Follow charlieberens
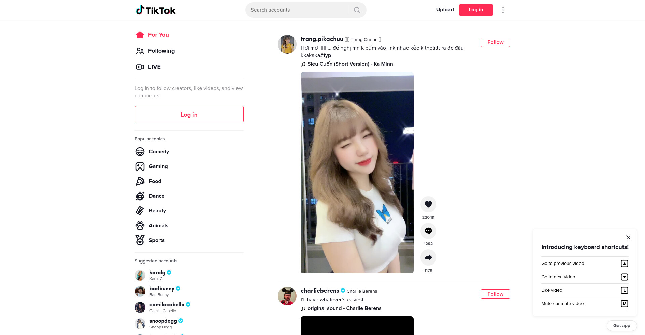Image resolution: width=645 pixels, height=335 pixels. (496, 294)
